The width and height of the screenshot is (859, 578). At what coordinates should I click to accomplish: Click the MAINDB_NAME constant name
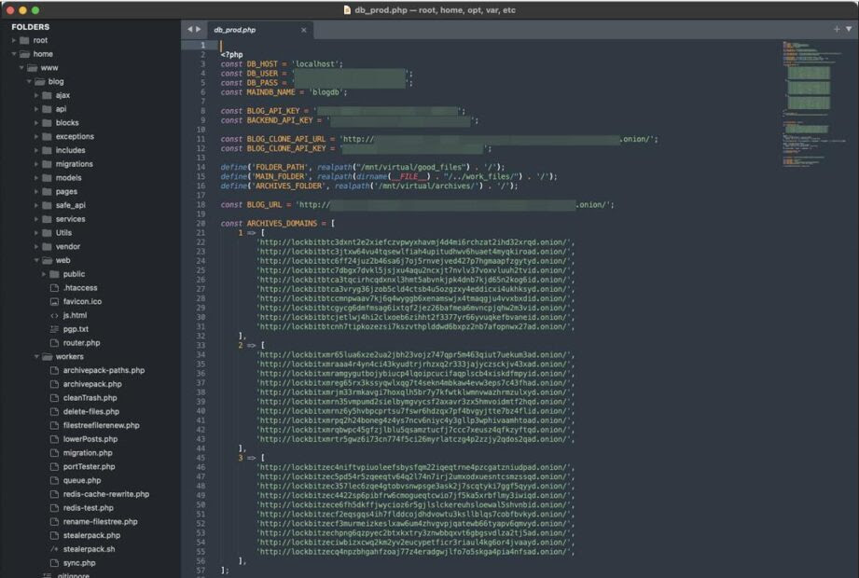click(x=270, y=92)
